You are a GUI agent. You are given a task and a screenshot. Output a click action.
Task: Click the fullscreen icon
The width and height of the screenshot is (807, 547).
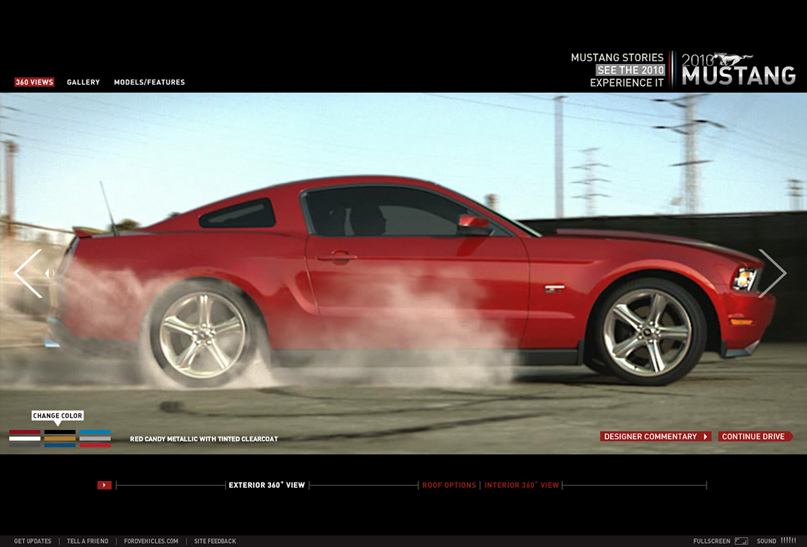coord(741,541)
